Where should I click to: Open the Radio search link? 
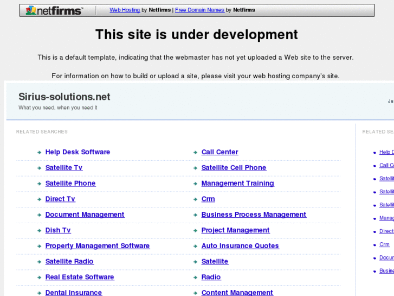(211, 277)
